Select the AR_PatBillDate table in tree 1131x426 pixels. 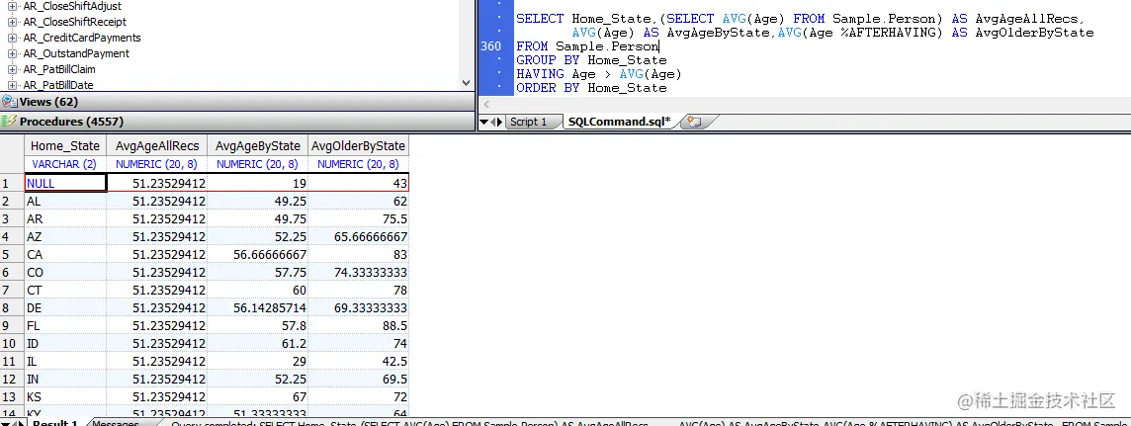[57, 85]
